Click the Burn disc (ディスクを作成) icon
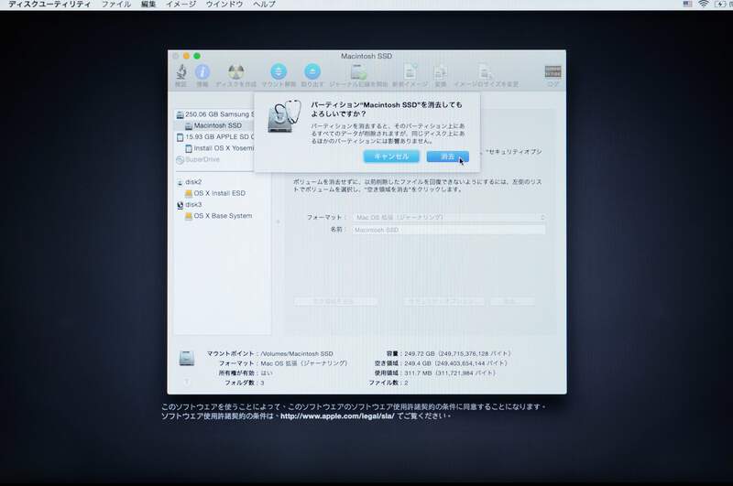733x486 pixels. click(x=236, y=72)
